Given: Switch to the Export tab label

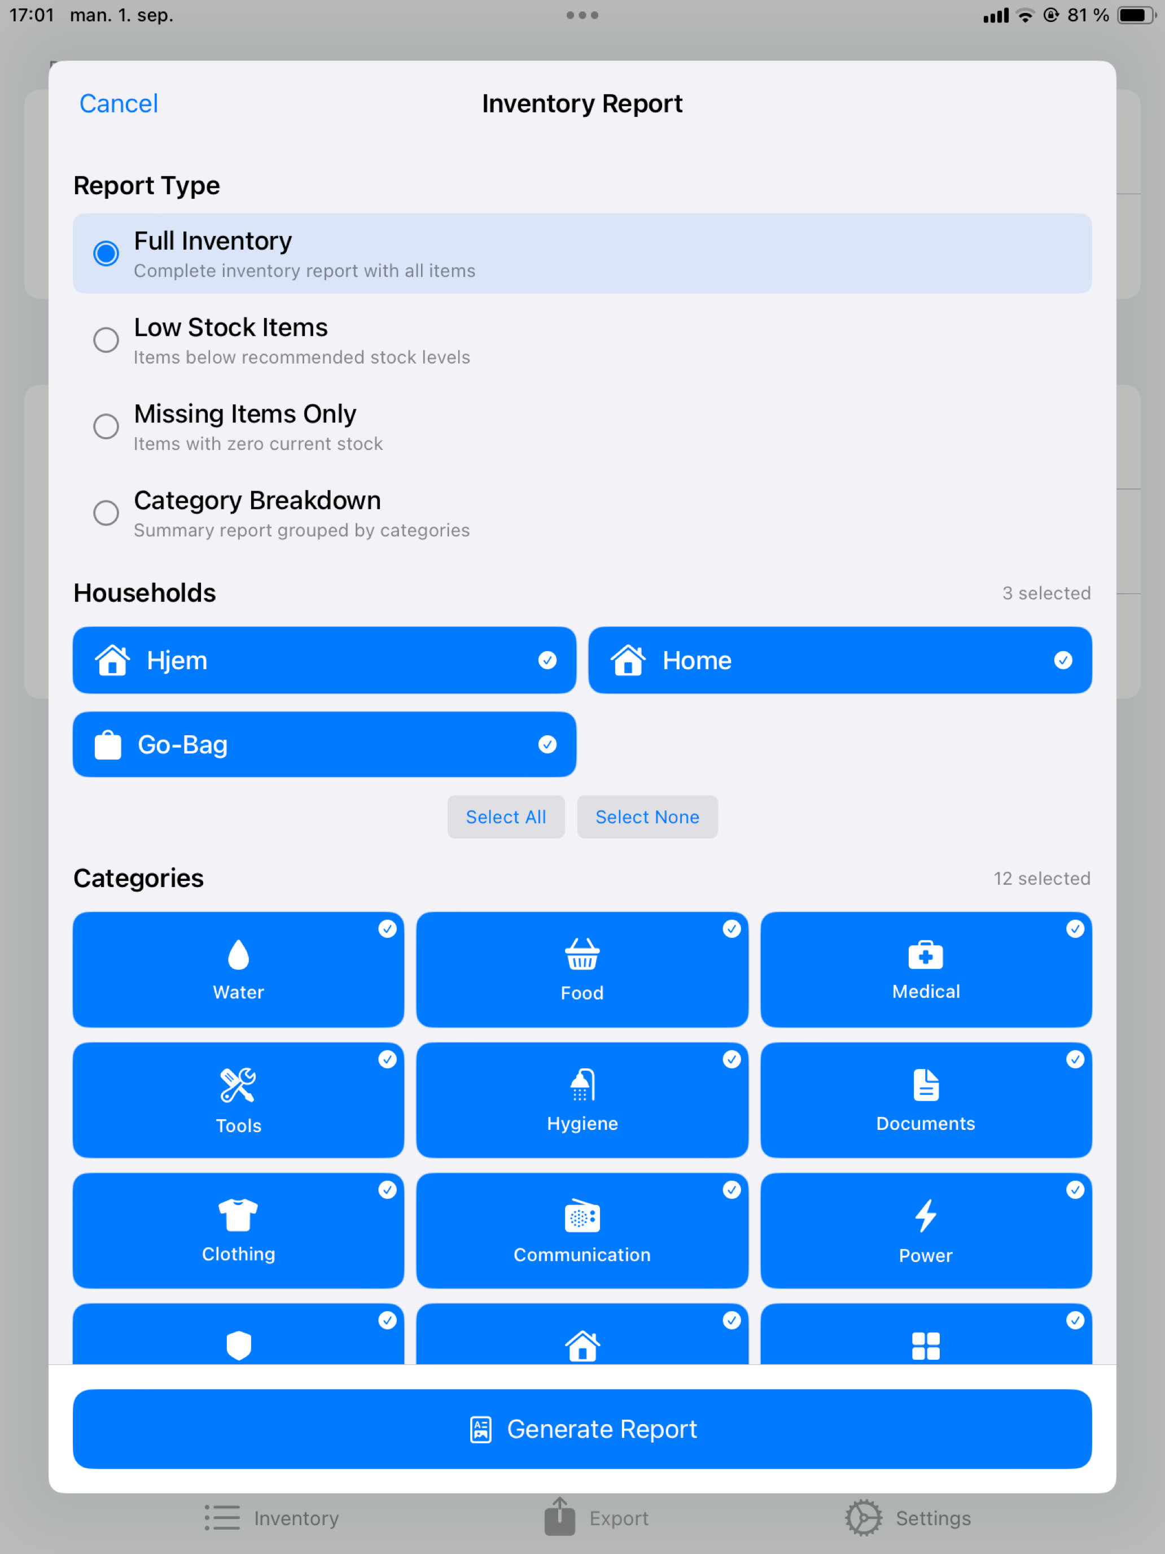Looking at the screenshot, I should point(619,1518).
